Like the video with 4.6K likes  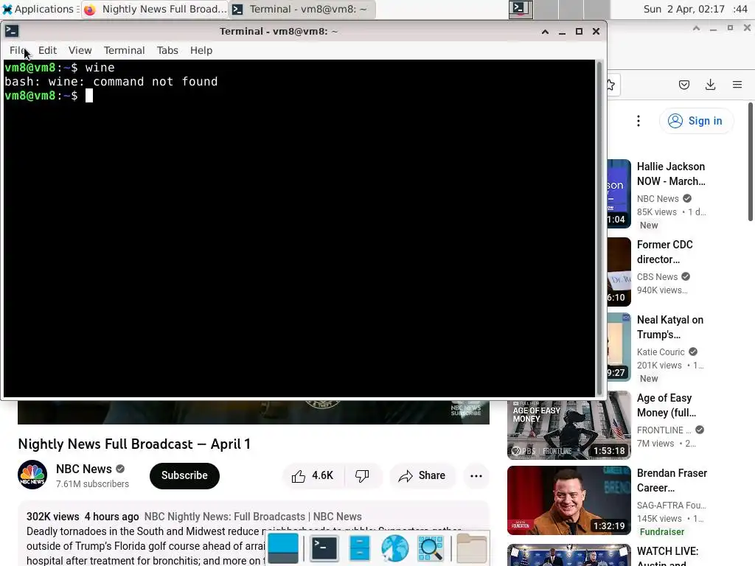click(313, 475)
